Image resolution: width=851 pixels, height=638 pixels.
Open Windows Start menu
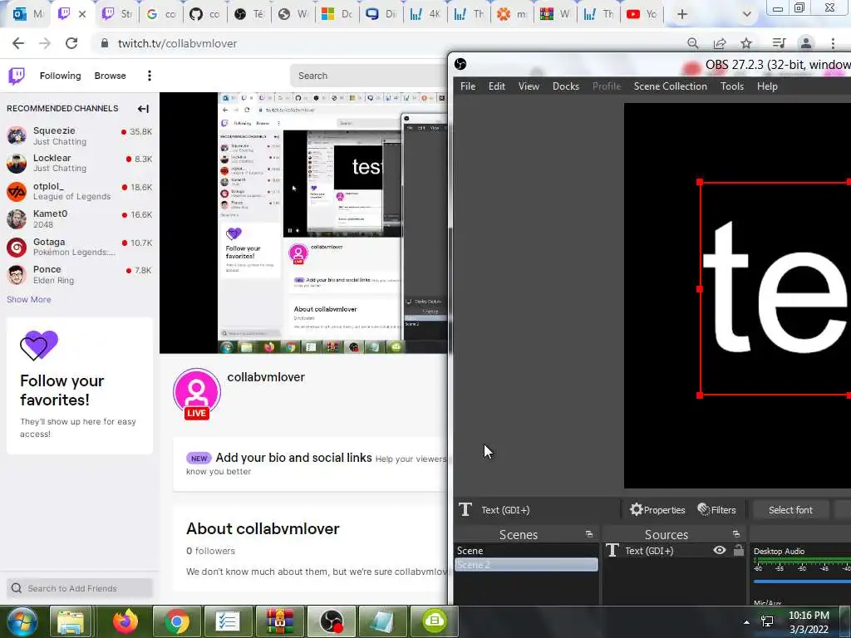[22, 621]
